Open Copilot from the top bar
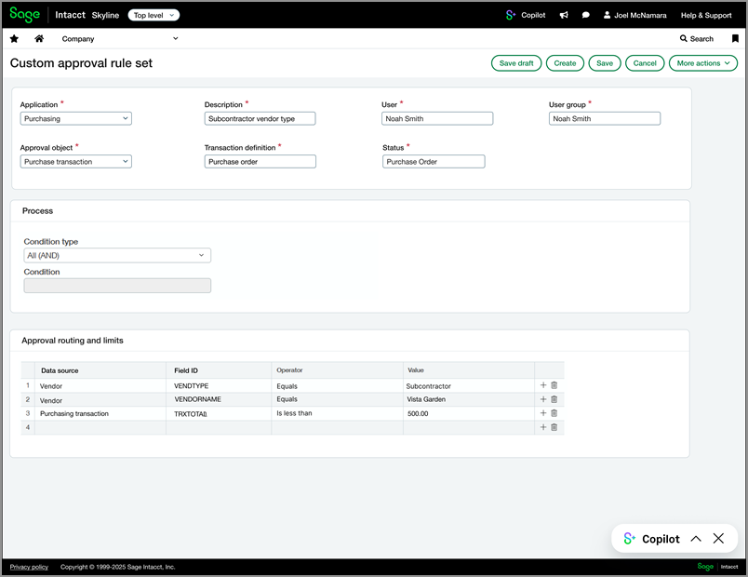 coord(526,15)
